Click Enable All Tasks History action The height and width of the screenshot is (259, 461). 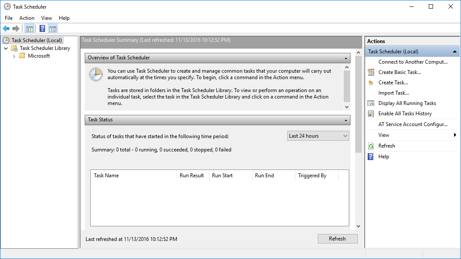[x=405, y=114]
